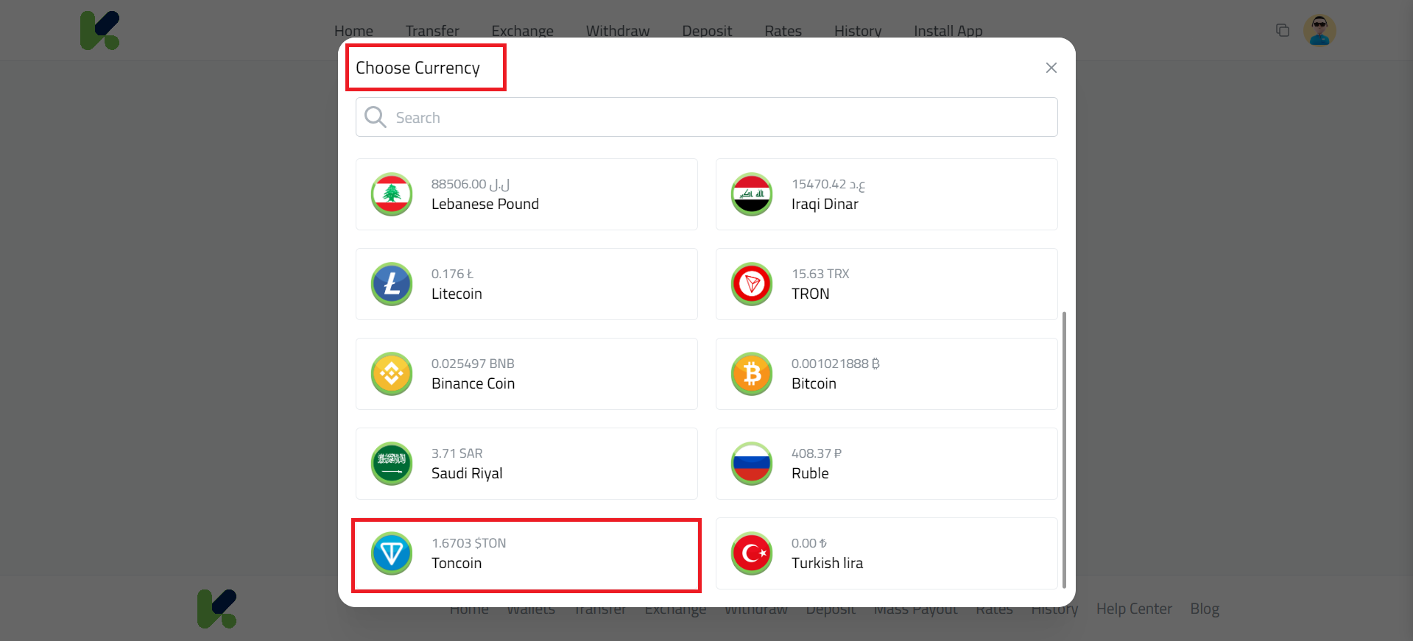The height and width of the screenshot is (641, 1413).
Task: Focus the currency Search field
Action: coord(707,117)
